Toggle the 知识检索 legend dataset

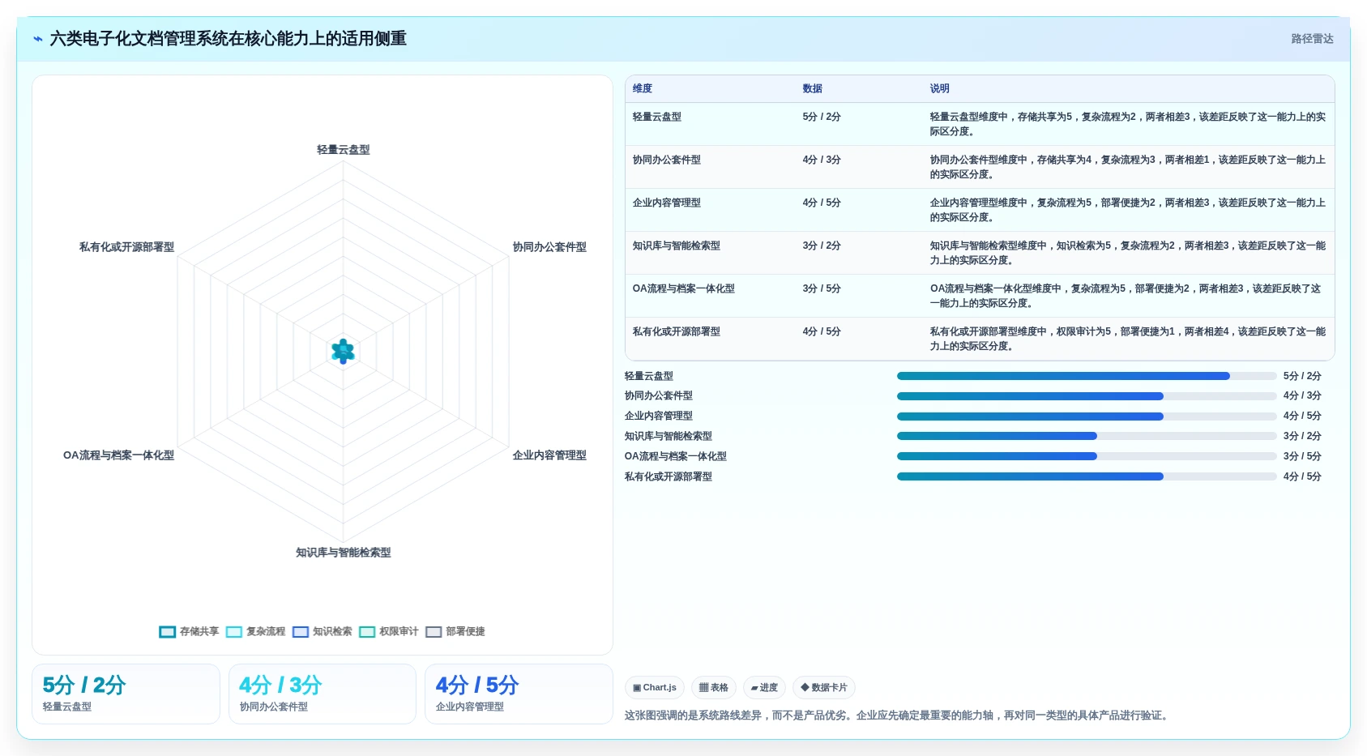coord(323,631)
